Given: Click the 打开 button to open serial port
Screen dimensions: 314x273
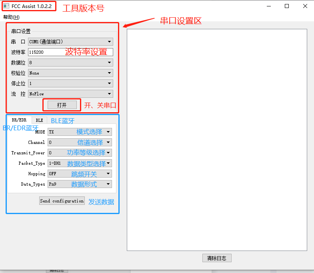Looking at the screenshot, I should coord(62,105).
